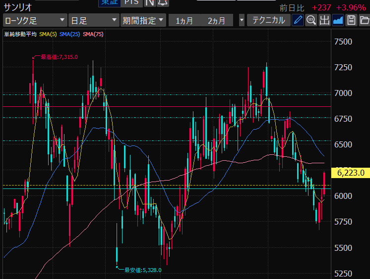The width and height of the screenshot is (370, 279).
Task: Click the 7500 price axis label
Action: (343, 42)
